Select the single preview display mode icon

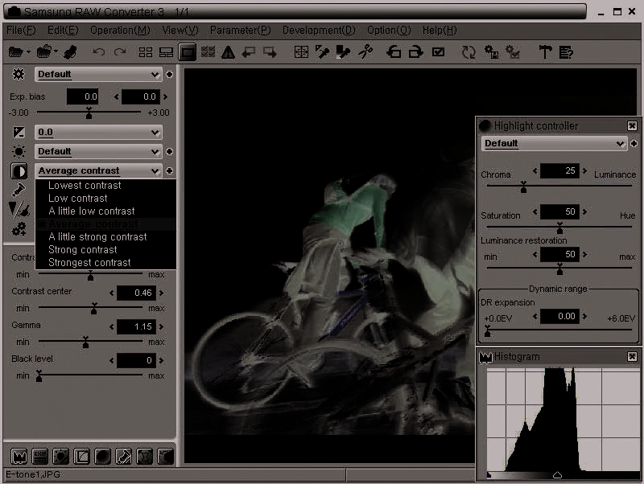pos(188,52)
